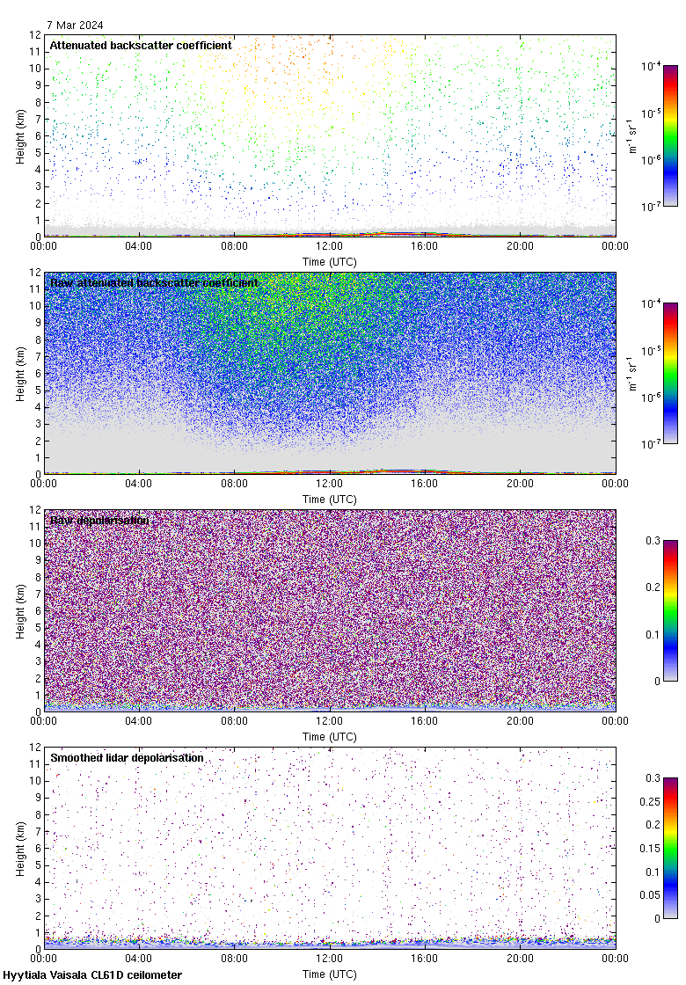Image resolution: width=686 pixels, height=985 pixels.
Task: Click the "Time (UTC)" label of the Attenuated backscatter plot
Action: point(329,262)
